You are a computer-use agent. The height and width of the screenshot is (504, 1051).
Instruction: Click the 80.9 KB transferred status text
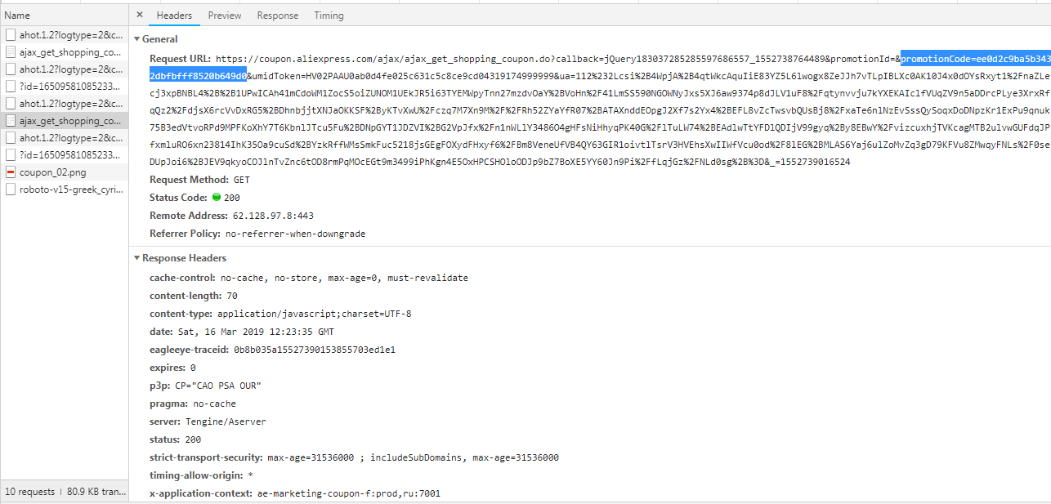click(95, 492)
